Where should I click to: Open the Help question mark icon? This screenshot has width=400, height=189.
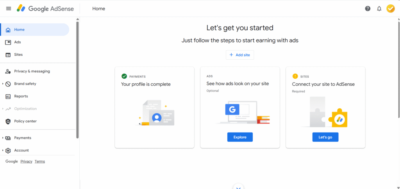pos(368,9)
